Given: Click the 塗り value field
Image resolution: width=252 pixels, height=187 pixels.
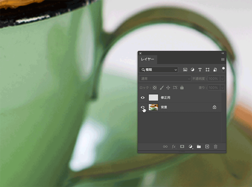Looking at the screenshot, I should click(214, 88).
